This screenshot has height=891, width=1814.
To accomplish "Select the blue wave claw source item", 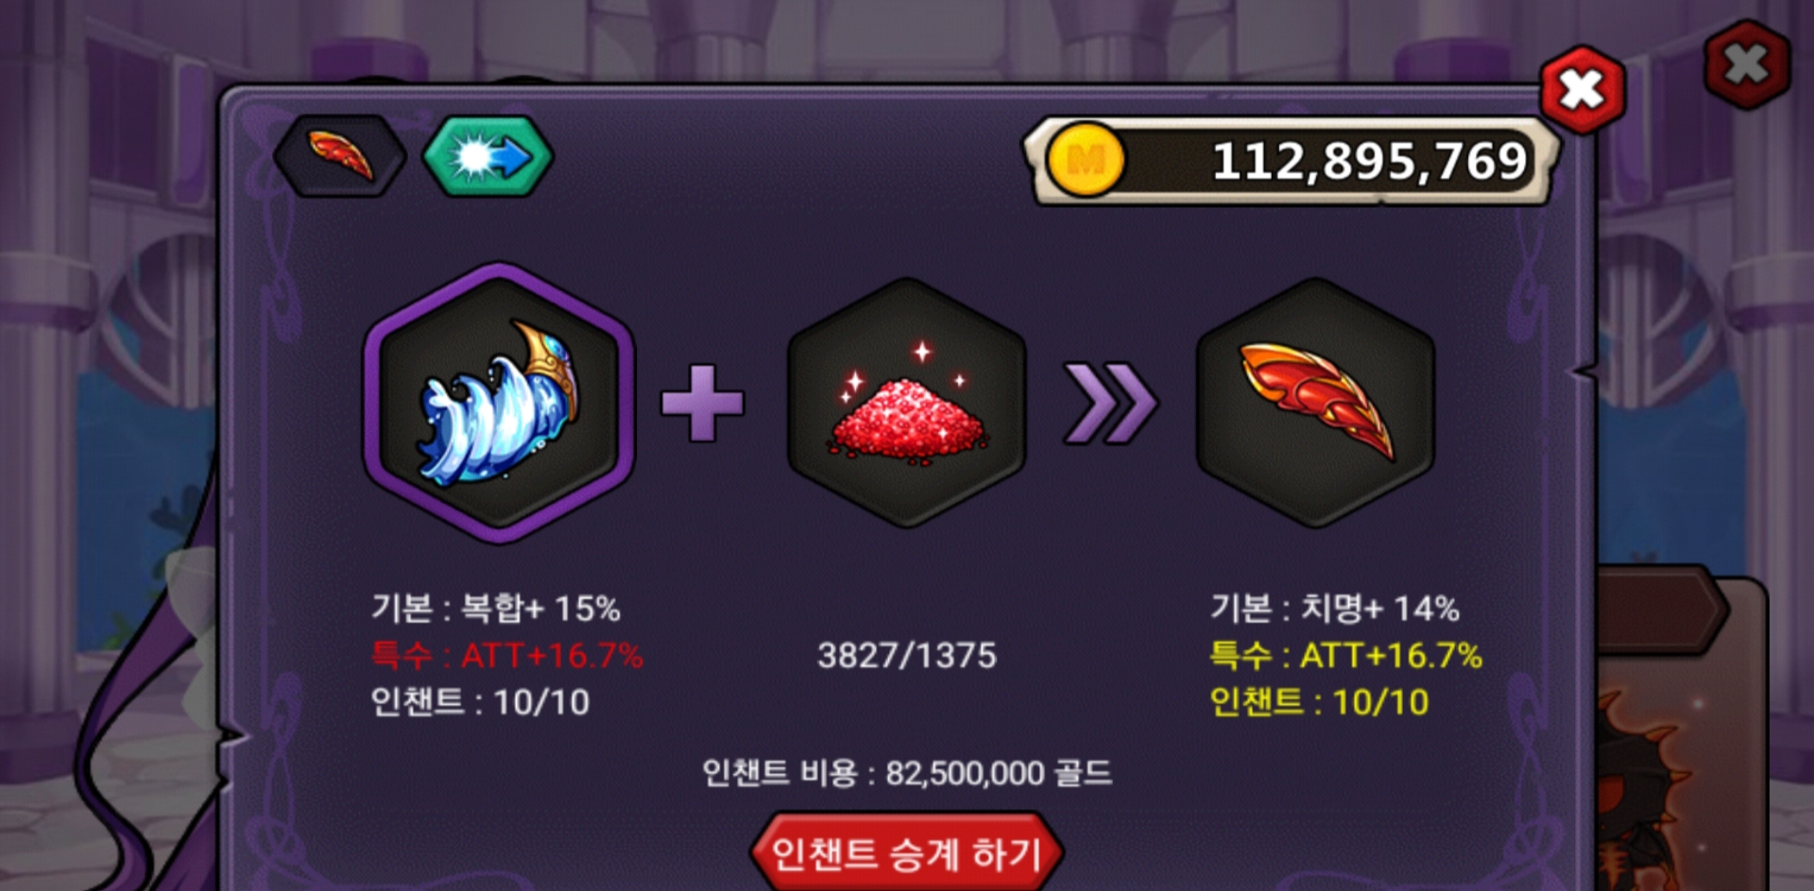I will coord(499,403).
